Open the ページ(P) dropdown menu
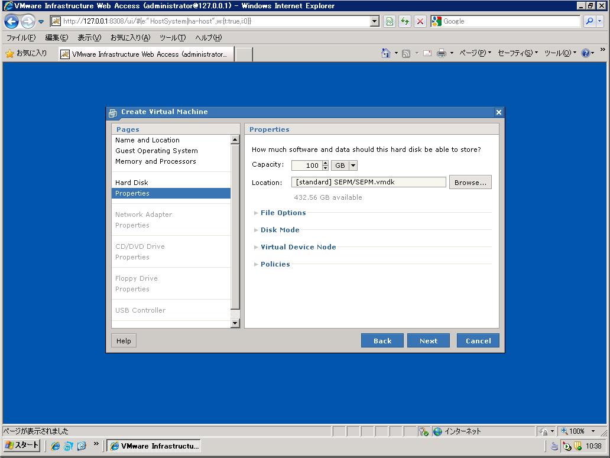This screenshot has height=458, width=610. click(x=475, y=53)
